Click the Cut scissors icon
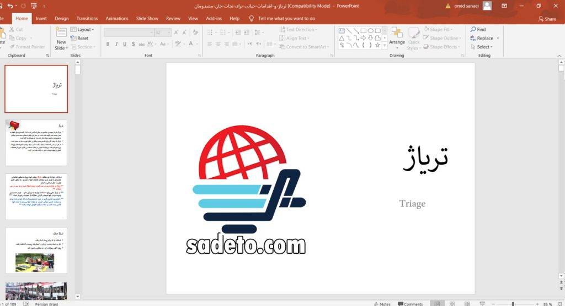Image resolution: width=565 pixels, height=306 pixels. click(x=12, y=30)
